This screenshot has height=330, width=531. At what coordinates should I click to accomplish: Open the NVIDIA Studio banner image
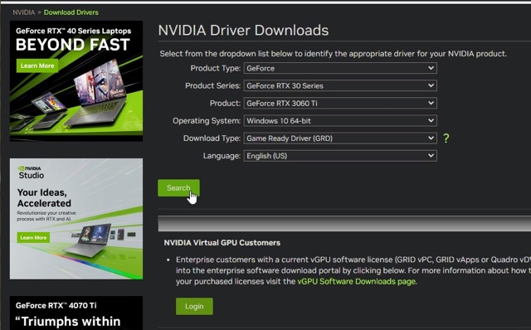(x=76, y=219)
